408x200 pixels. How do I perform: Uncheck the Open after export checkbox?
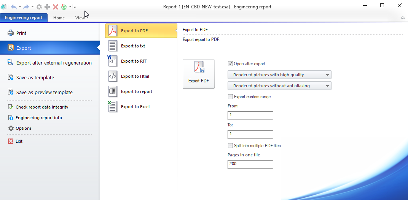tap(230, 64)
